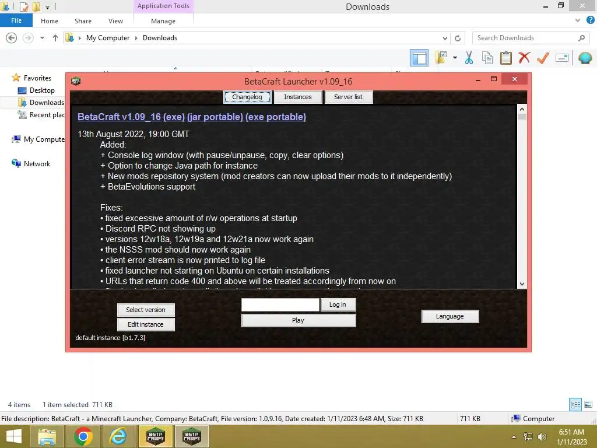Select Favorites in the navigation pane
The width and height of the screenshot is (597, 448).
[37, 78]
